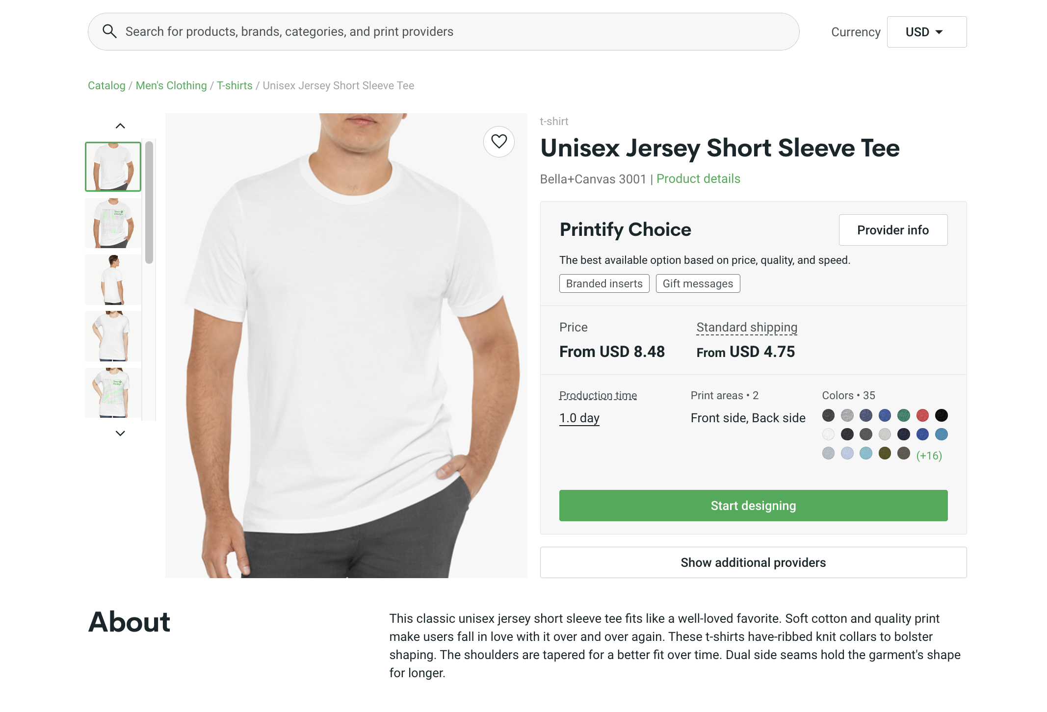Open the USD currency dropdown
Image resolution: width=1047 pixels, height=712 pixels.
tap(926, 31)
